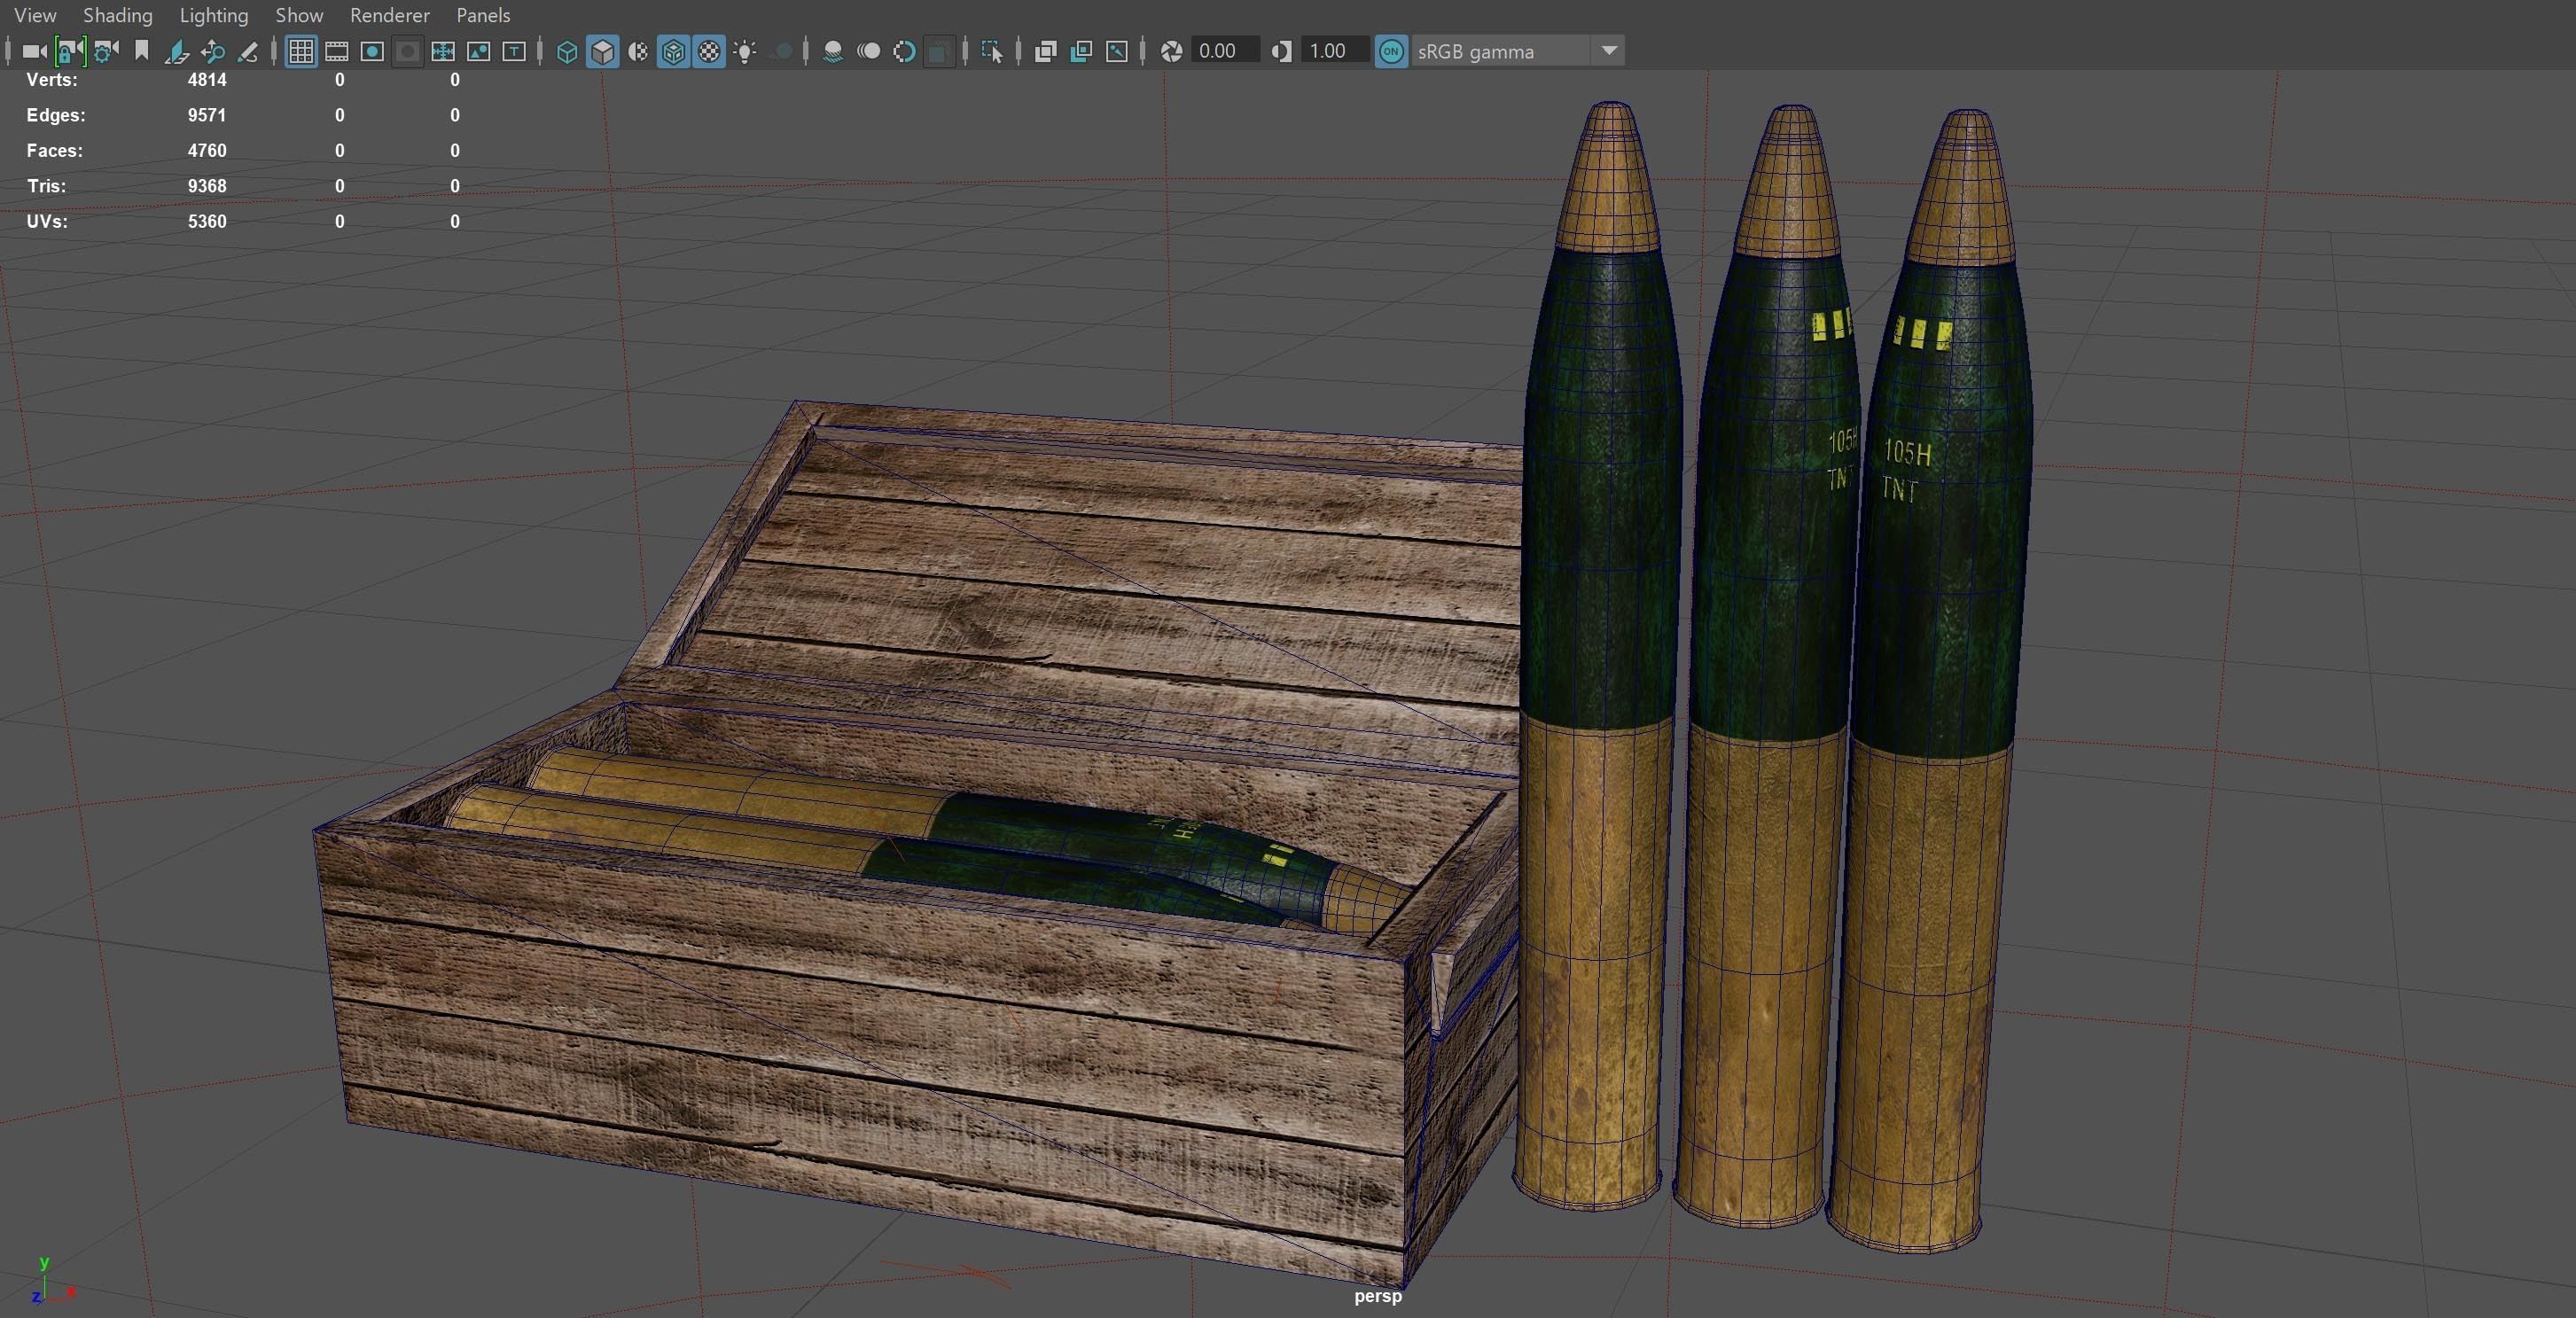Click the Use All Lights bulb icon
2576x1318 pixels.
[x=745, y=51]
